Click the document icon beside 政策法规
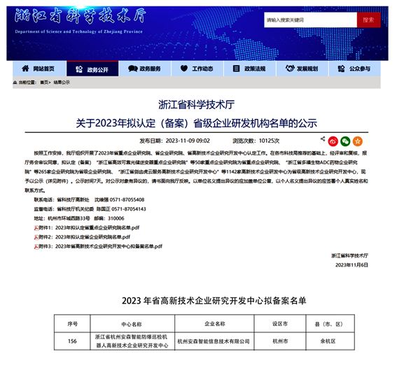The width and height of the screenshot is (397, 368). [236, 69]
